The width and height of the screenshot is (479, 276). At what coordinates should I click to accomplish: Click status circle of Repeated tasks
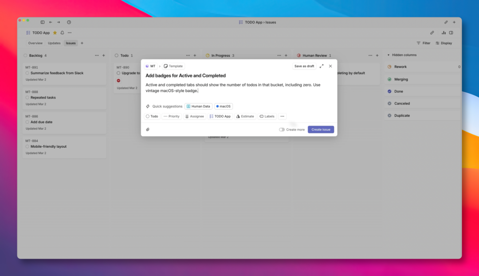pyautogui.click(x=27, y=98)
